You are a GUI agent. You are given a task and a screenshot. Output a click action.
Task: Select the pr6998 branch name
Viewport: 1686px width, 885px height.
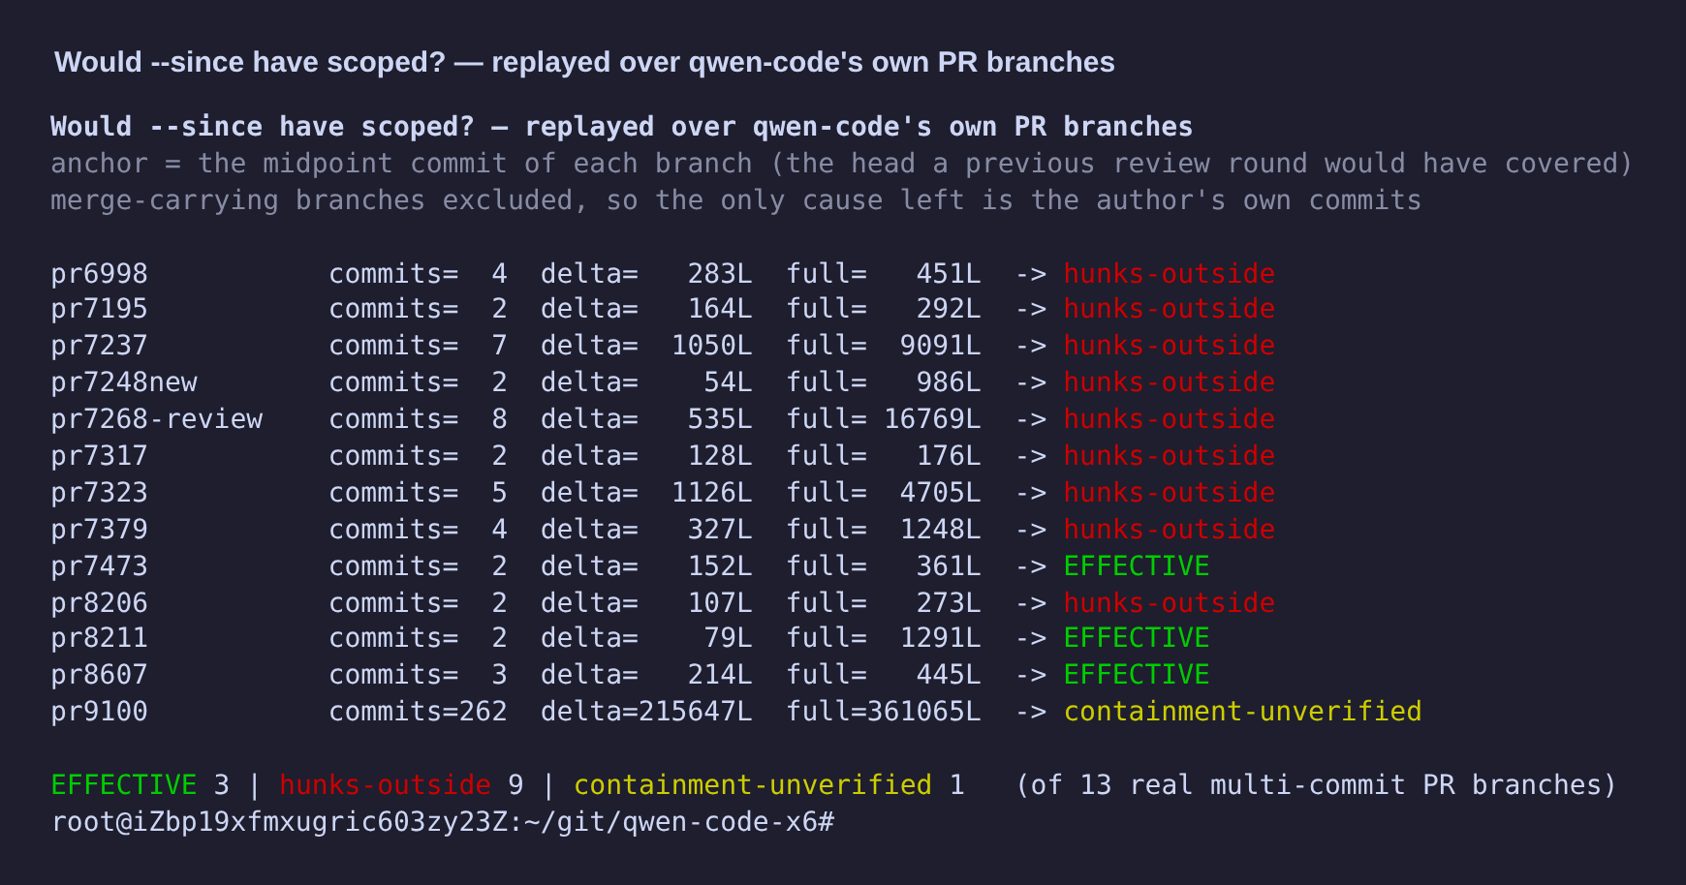99,274
